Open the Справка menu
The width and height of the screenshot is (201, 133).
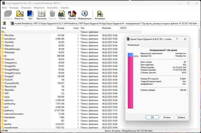(64, 8)
